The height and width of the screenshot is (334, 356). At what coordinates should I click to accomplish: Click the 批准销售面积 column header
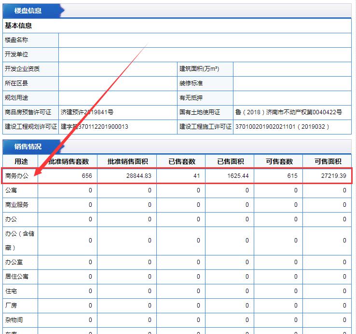pyautogui.click(x=128, y=161)
